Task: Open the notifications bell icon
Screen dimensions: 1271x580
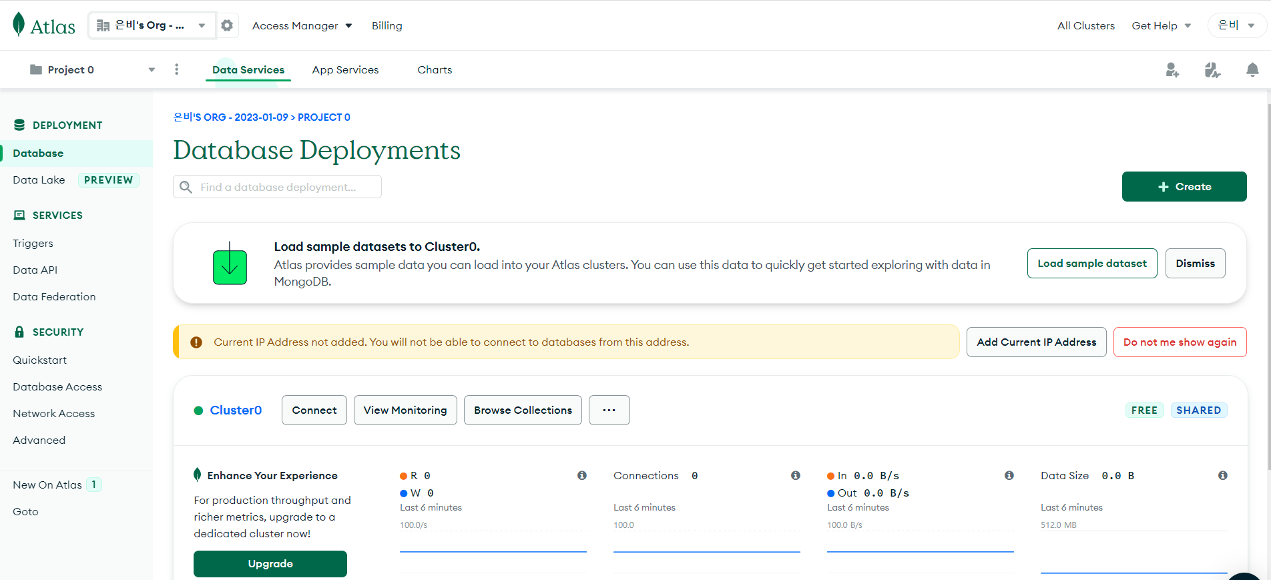Action: coord(1252,69)
